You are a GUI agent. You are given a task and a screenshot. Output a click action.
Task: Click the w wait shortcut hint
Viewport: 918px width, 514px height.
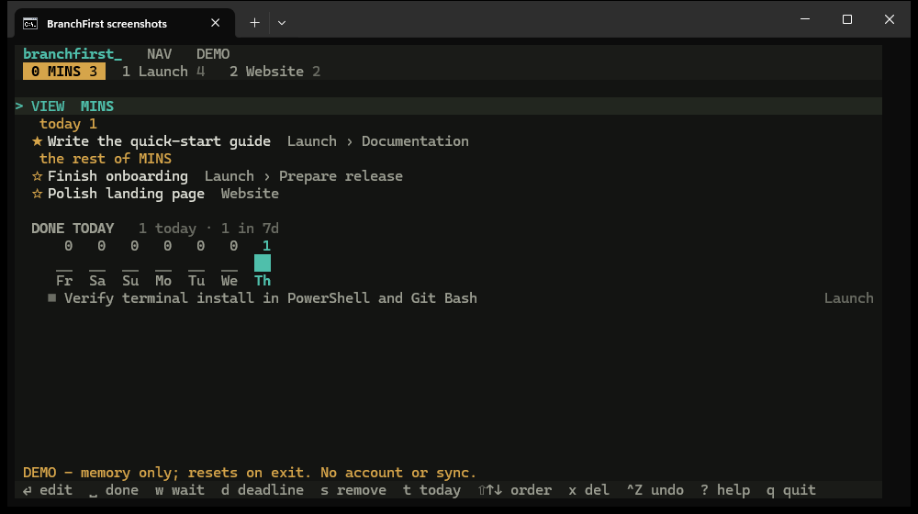180,490
